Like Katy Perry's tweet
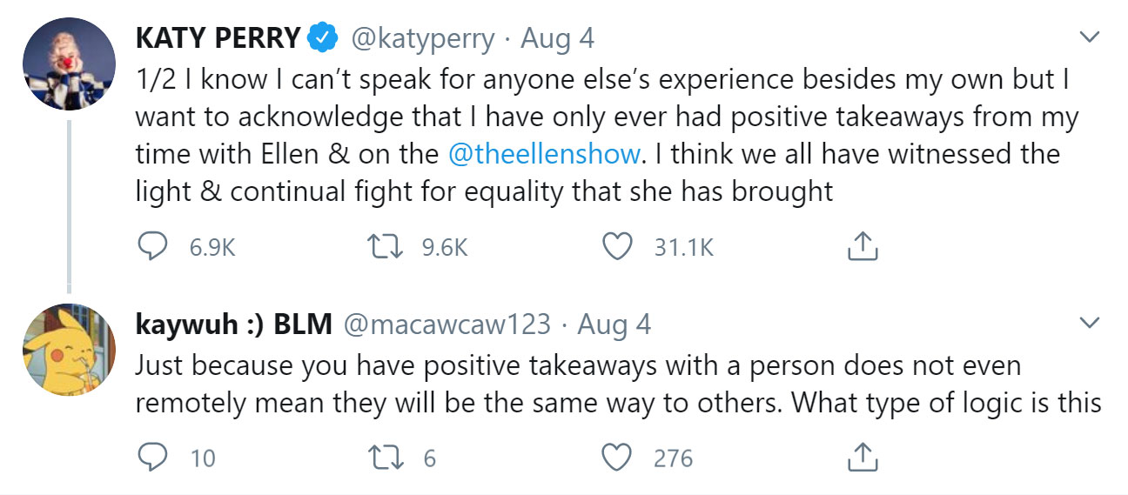Screen dimensions: 1128x495 coord(617,248)
